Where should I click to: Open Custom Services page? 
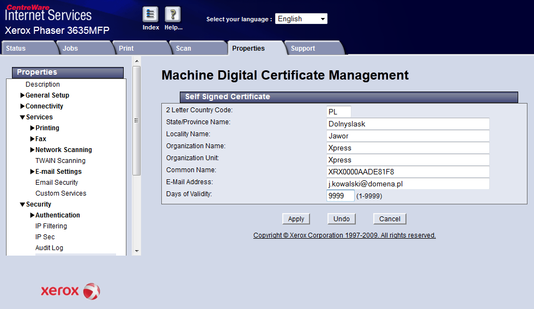(60, 193)
